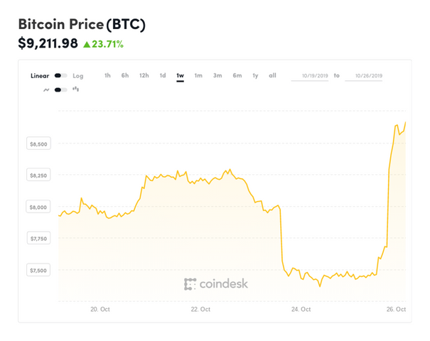Image resolution: width=430 pixels, height=341 pixels.
Task: Switch to the 12h range
Action: pos(144,75)
